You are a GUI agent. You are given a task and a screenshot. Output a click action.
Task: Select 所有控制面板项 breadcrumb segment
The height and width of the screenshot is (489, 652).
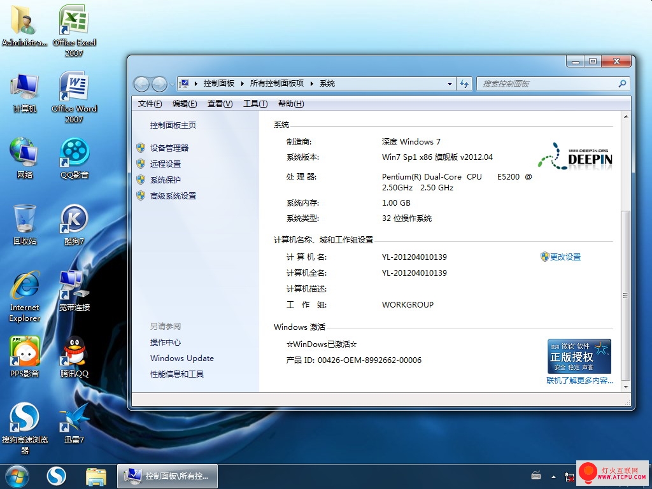coord(277,83)
